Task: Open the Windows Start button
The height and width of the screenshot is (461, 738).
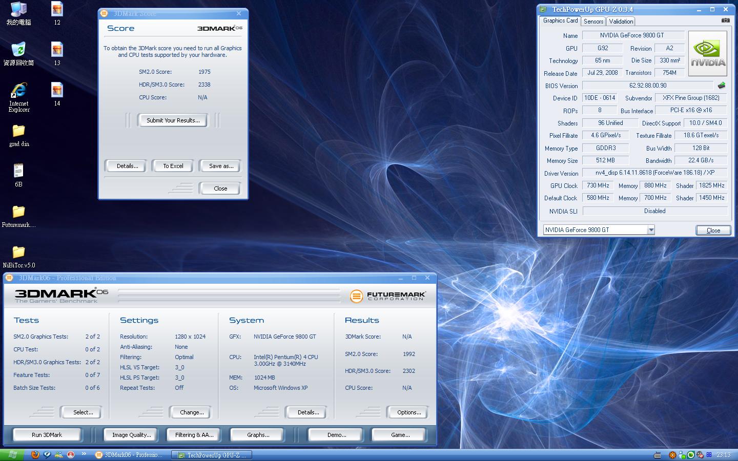Action: (x=12, y=455)
